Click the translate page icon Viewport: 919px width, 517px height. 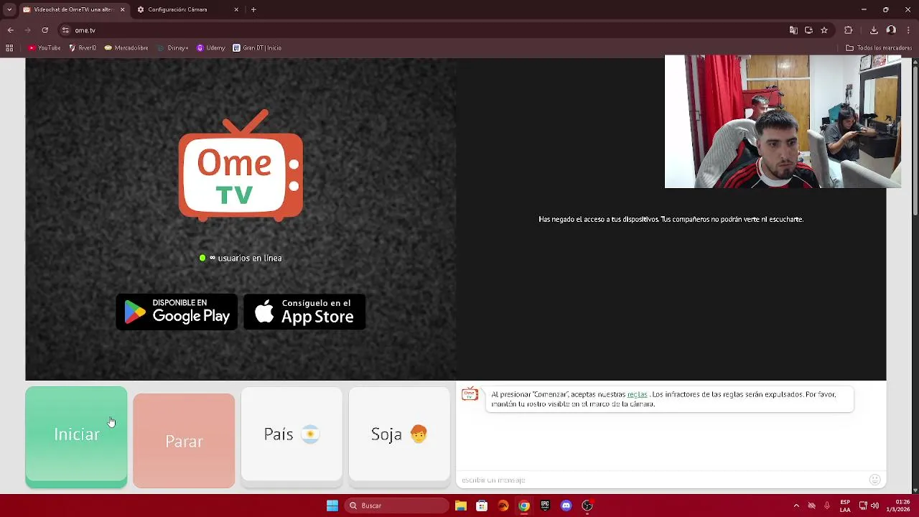tap(793, 30)
